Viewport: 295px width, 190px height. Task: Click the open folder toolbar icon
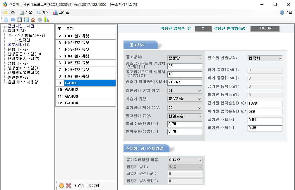(x=13, y=20)
